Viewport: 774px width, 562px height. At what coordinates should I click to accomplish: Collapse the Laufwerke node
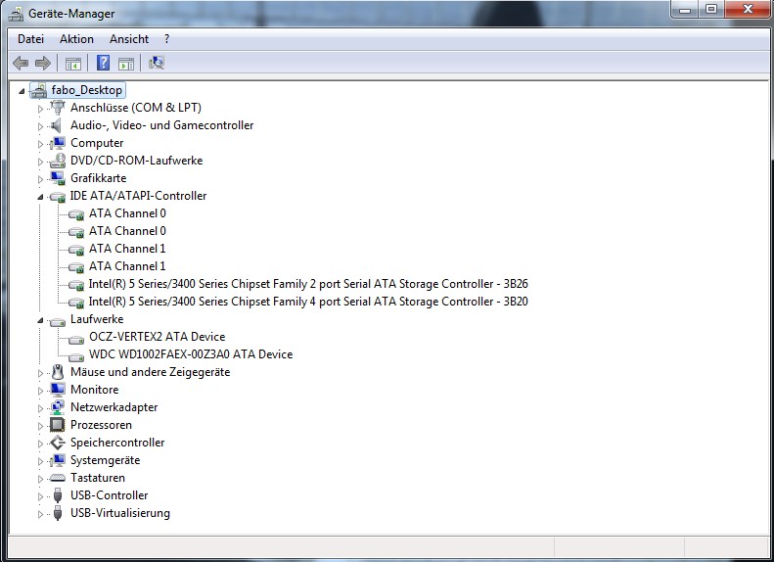(x=40, y=320)
